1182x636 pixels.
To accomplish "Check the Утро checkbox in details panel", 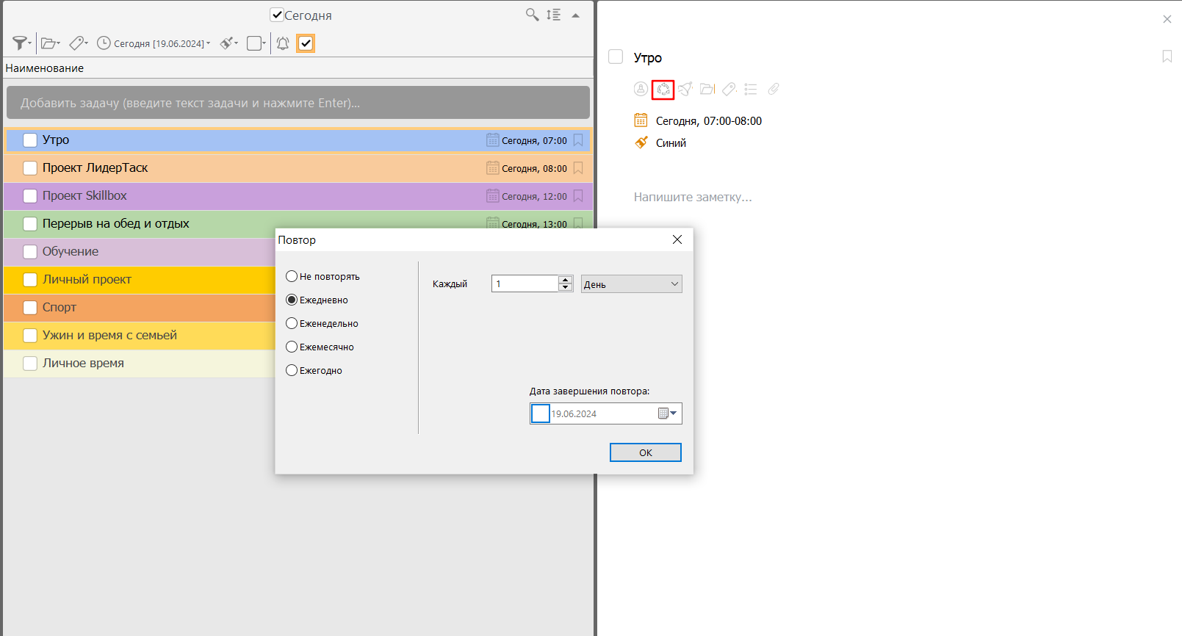I will pos(616,57).
